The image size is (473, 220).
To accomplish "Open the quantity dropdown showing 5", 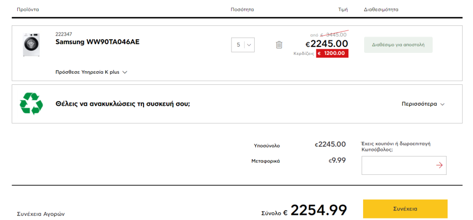I will coord(243,45).
